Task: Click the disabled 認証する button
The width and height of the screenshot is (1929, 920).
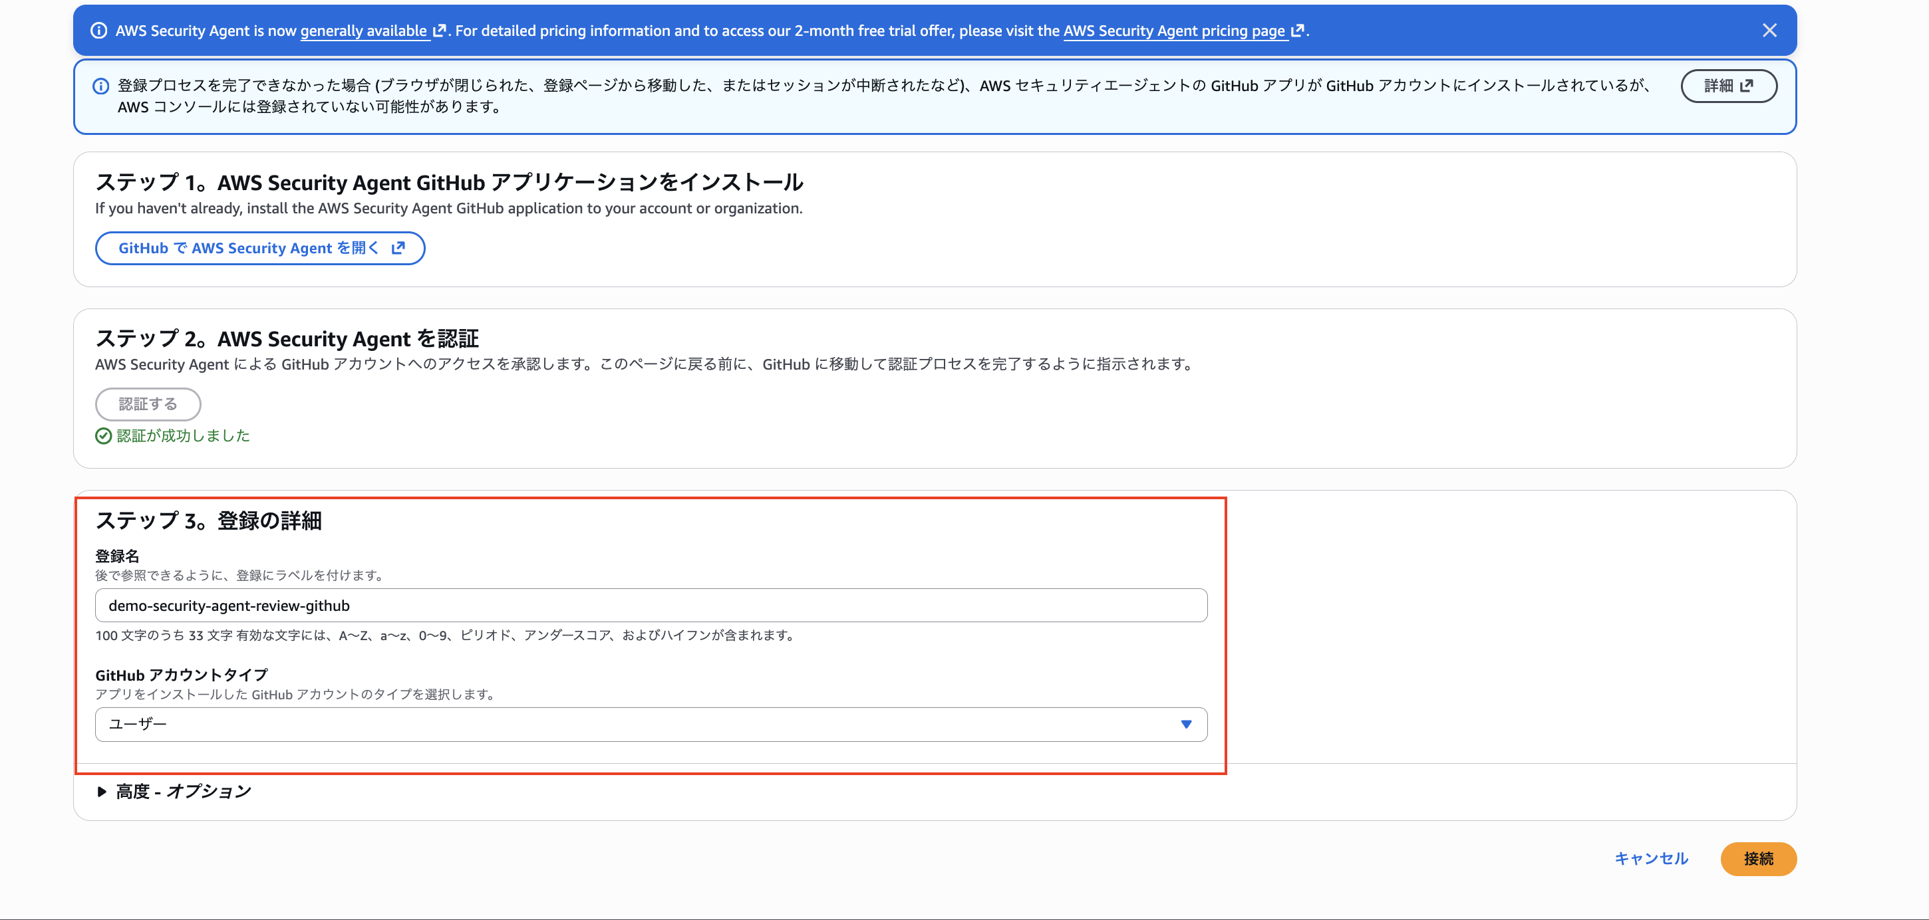Action: tap(148, 403)
